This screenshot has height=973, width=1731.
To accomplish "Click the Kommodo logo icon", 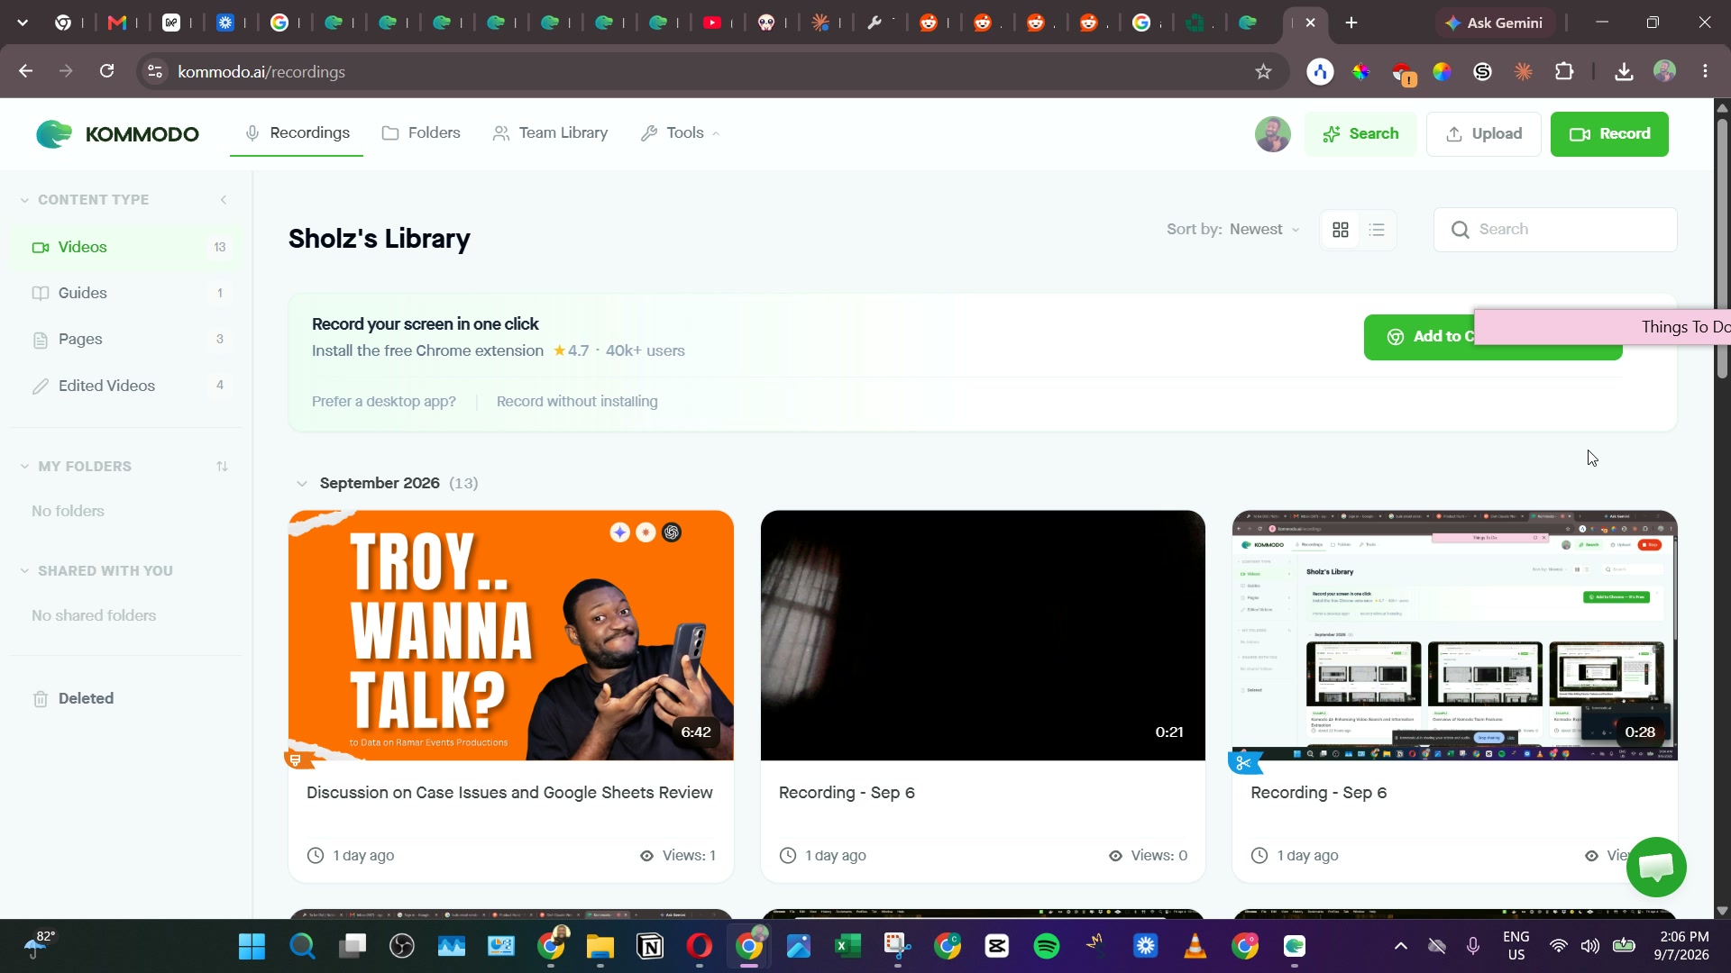I will pos(54,133).
